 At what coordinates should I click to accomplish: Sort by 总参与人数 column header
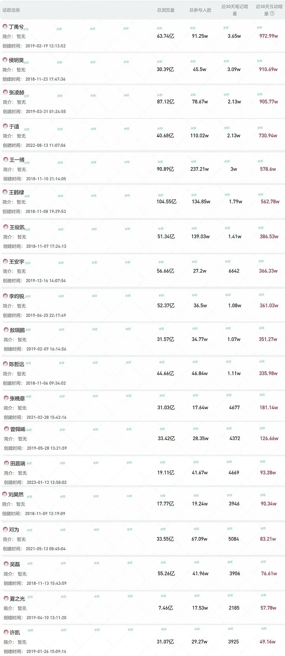tap(200, 10)
